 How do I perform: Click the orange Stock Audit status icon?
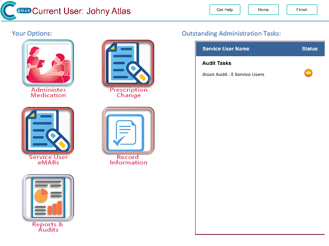coord(308,73)
